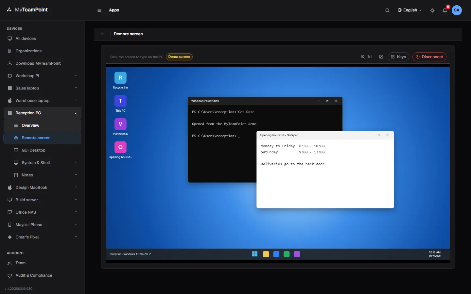Open the GUI Desktop page
471x294 pixels.
point(43,150)
